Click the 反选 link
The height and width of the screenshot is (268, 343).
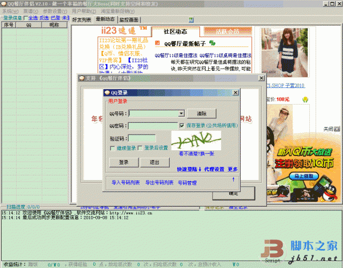(x=44, y=18)
